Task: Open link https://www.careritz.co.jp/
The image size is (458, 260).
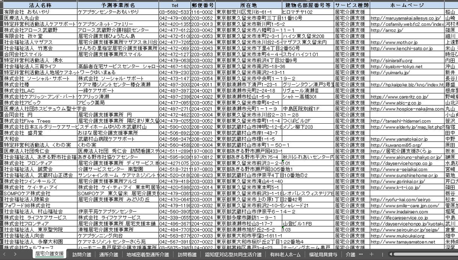Action: pyautogui.click(x=399, y=97)
